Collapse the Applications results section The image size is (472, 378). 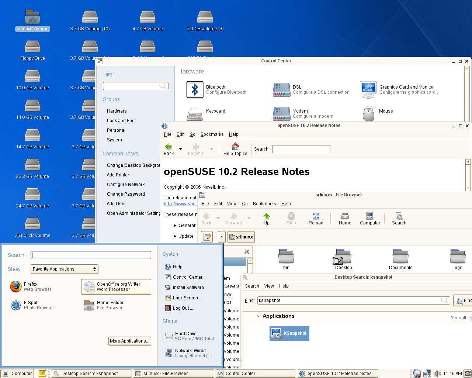tap(258, 316)
